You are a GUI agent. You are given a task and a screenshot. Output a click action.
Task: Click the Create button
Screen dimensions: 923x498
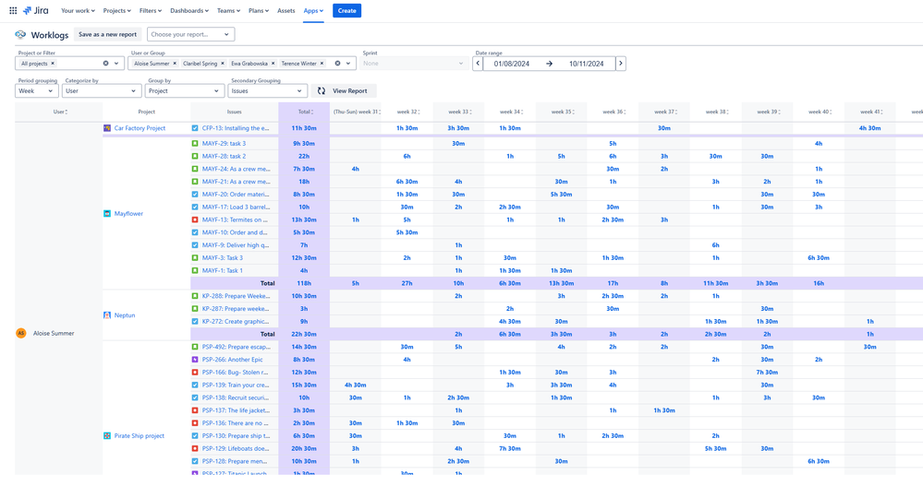coord(346,11)
